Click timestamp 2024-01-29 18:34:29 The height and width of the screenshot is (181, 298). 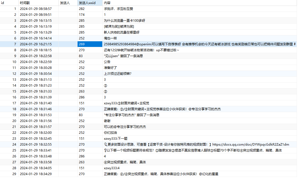coord(38,174)
